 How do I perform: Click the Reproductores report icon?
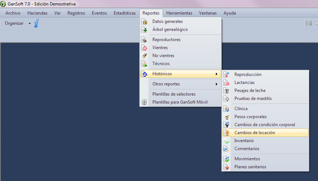pos(144,40)
